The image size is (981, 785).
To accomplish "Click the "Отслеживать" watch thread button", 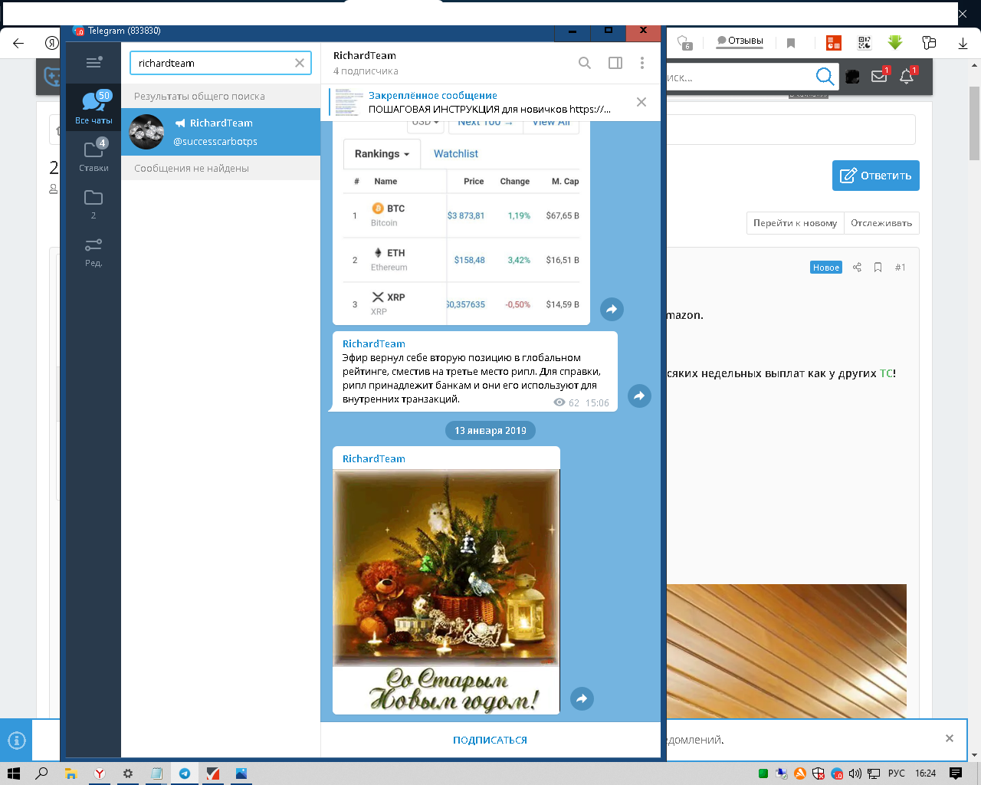I will pyautogui.click(x=881, y=223).
